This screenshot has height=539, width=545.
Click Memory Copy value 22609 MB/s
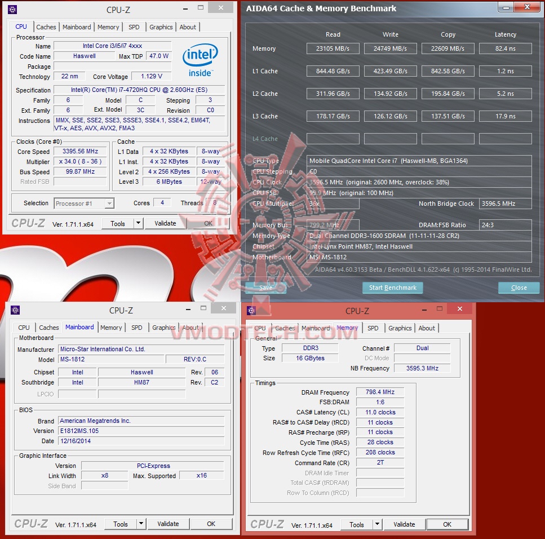447,48
